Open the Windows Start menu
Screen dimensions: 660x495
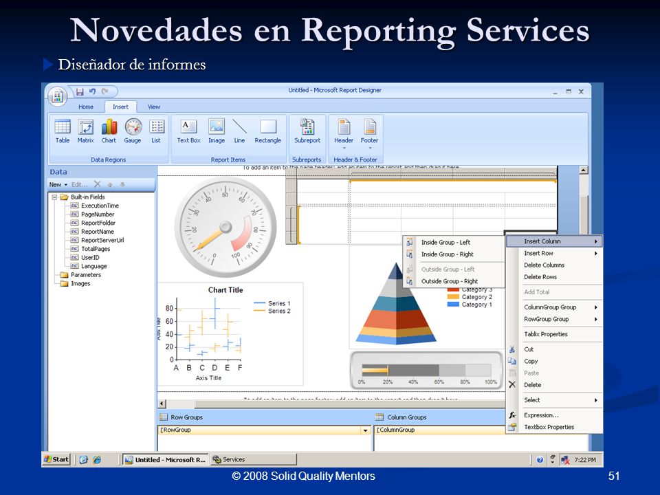click(x=56, y=460)
